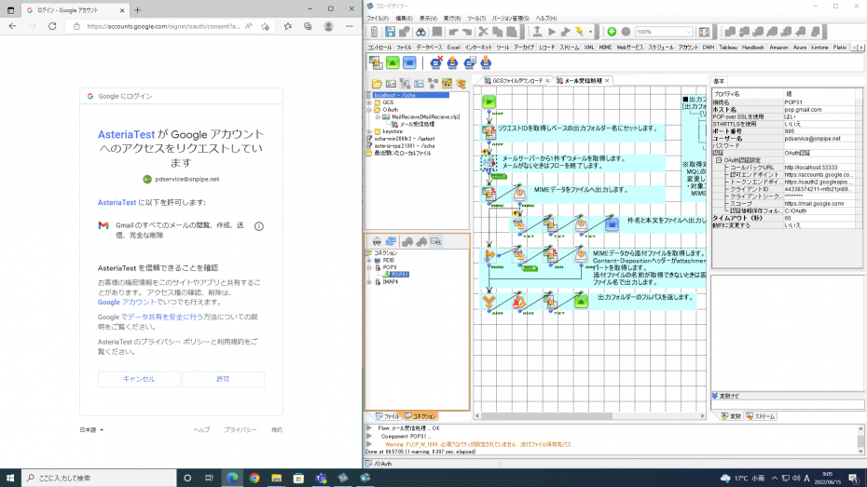The image size is (867, 487).
Task: Select POP31 connection in tree
Action: pos(399,275)
